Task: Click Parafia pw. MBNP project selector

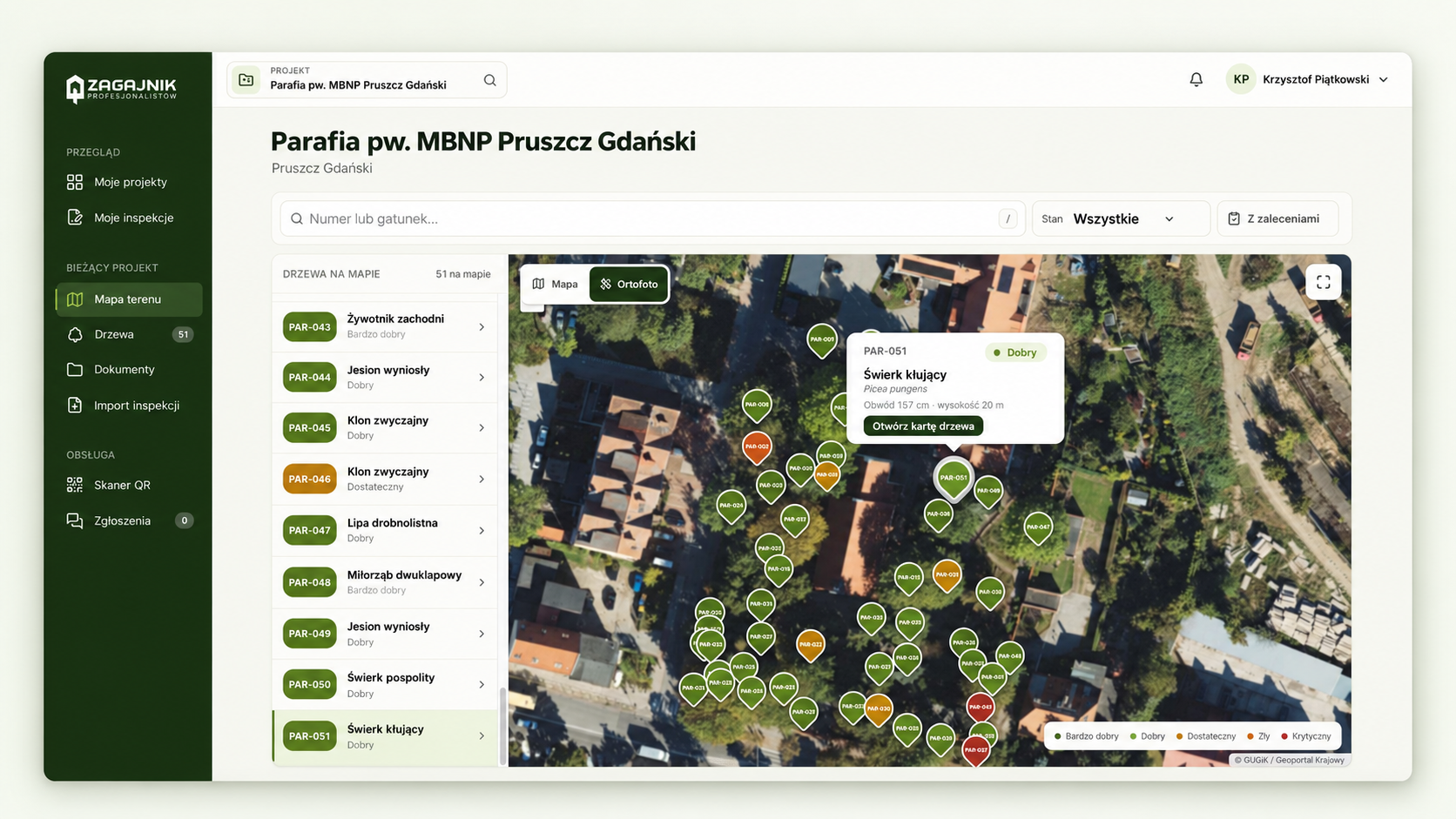Action: tap(367, 80)
